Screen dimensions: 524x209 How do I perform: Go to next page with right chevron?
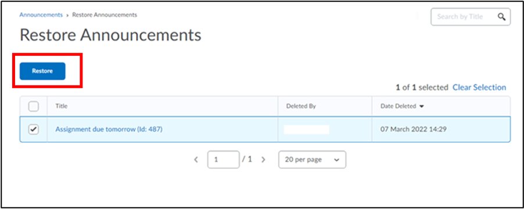(x=263, y=160)
